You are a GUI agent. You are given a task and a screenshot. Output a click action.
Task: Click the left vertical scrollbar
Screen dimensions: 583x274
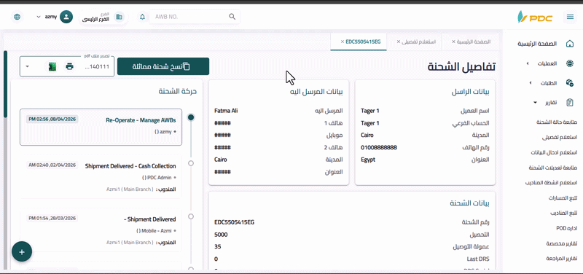coord(5,84)
